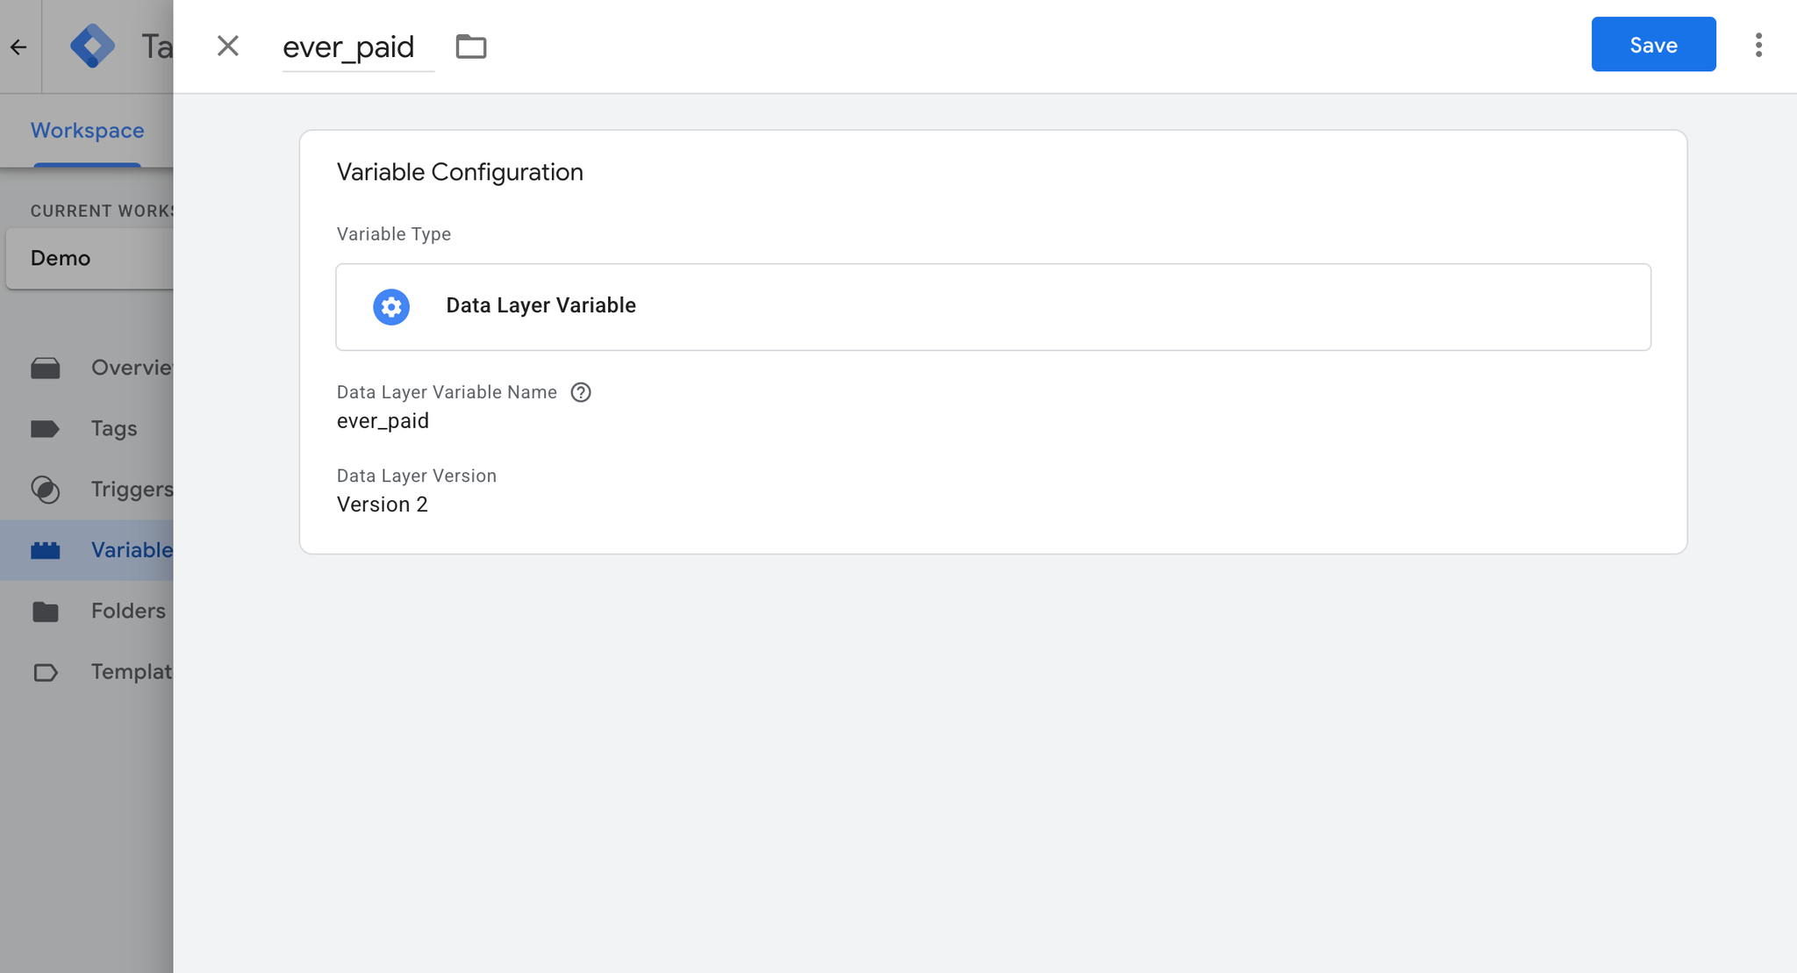1797x973 pixels.
Task: Click the Variables brick icon
Action: coord(46,550)
